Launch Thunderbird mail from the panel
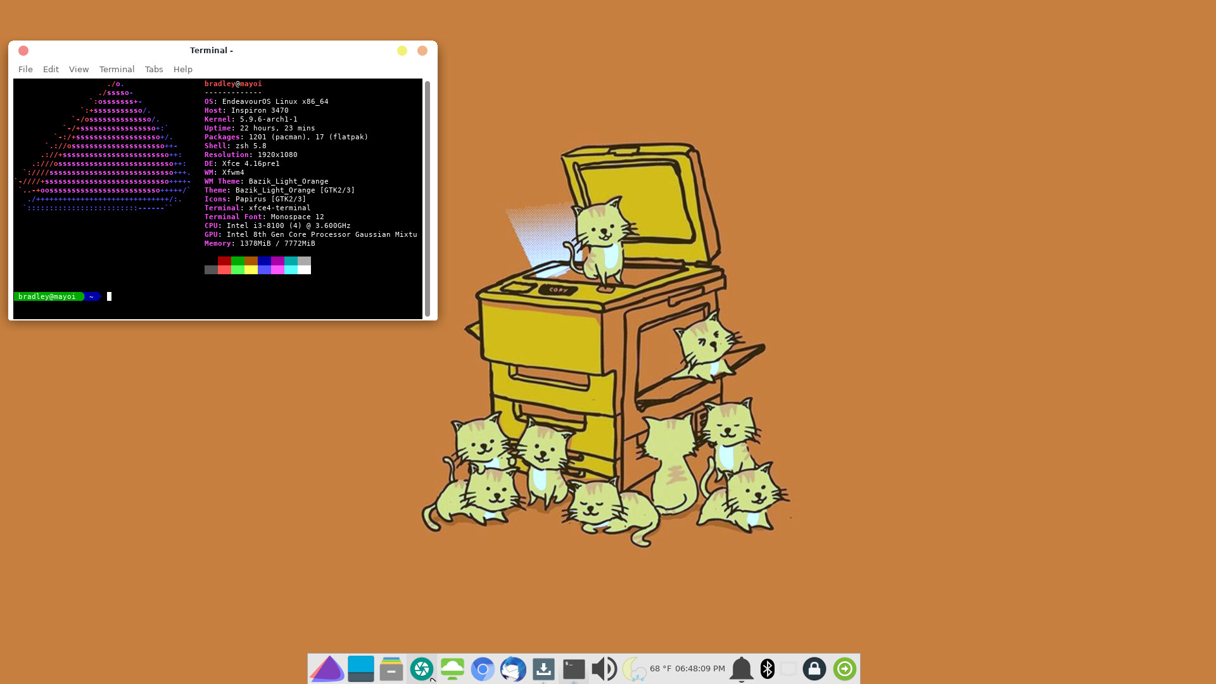 [x=513, y=669]
